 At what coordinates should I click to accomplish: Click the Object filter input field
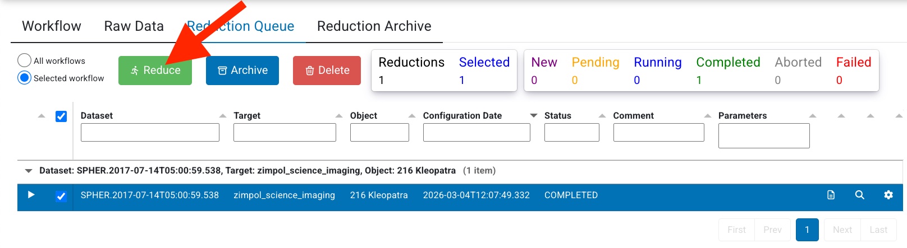tap(379, 133)
